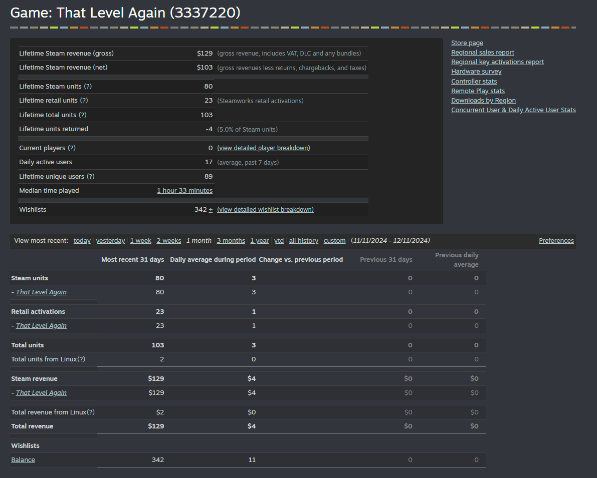The width and height of the screenshot is (597, 478).
Task: Open the median time played 1 hour 33 minutes link
Action: point(184,191)
